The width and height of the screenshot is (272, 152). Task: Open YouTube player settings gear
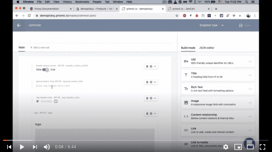point(226,147)
